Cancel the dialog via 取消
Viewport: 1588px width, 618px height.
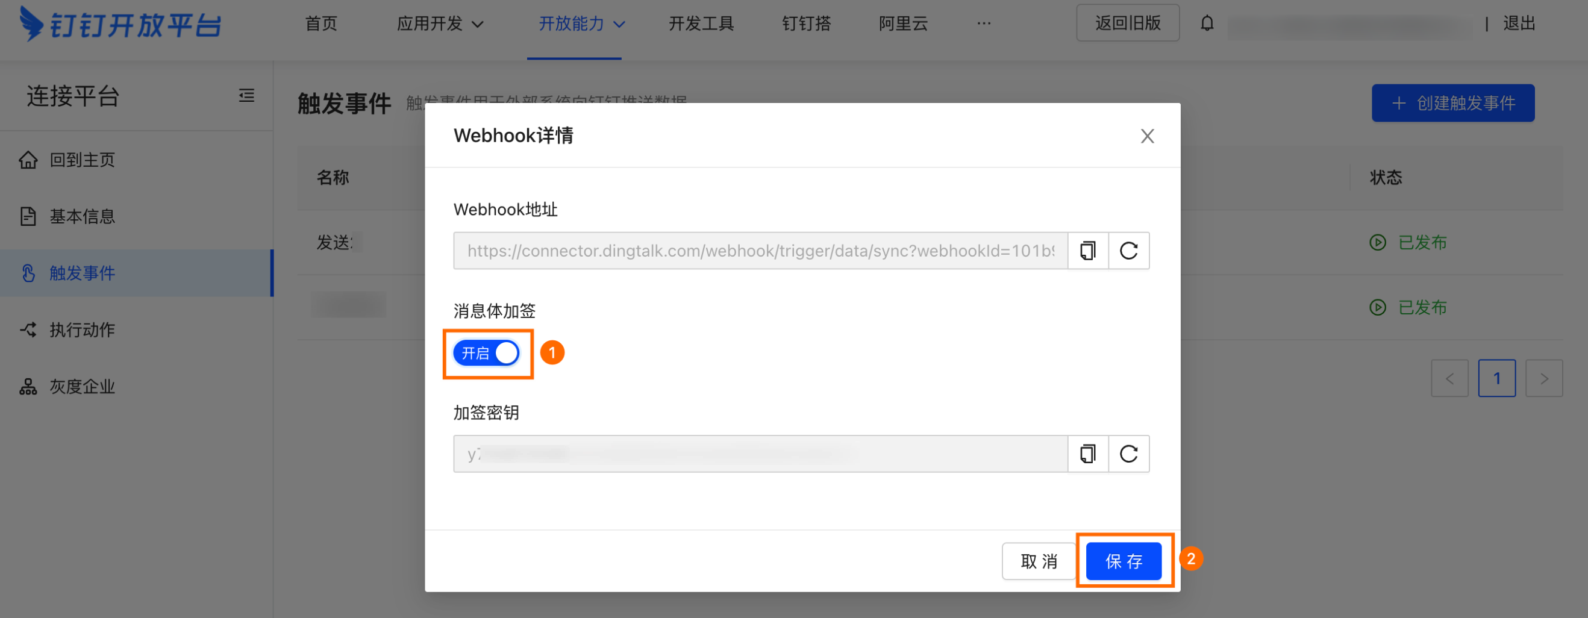pyautogui.click(x=1038, y=561)
